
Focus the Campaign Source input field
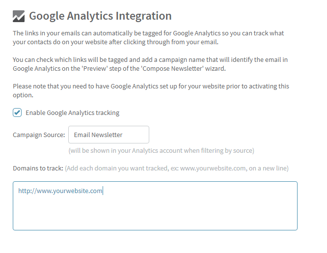point(109,135)
